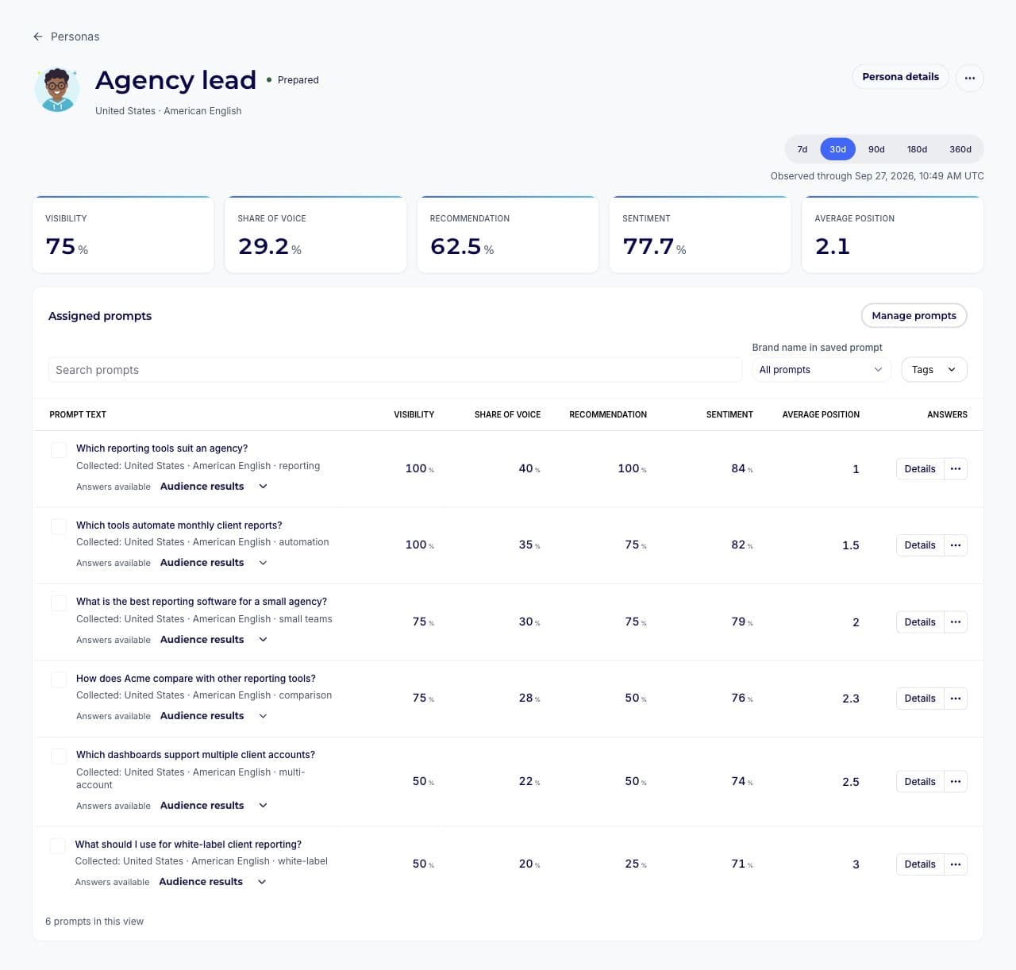The width and height of the screenshot is (1016, 970).
Task: Tick the checkbox for the small agency software prompt
Action: pyautogui.click(x=59, y=603)
